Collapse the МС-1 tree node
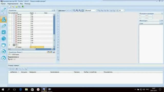This screenshot has height=92, width=164. [9, 45]
